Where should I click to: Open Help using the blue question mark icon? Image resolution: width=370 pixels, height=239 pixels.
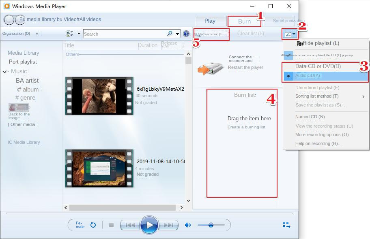pyautogui.click(x=186, y=34)
